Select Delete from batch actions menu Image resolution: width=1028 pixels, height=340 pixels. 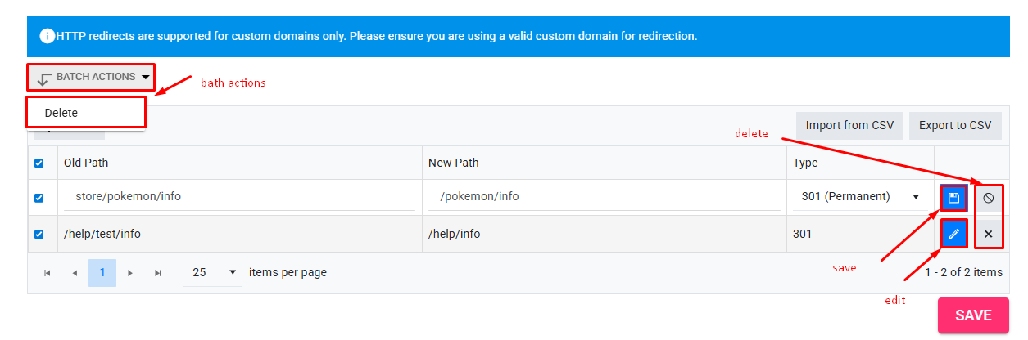point(86,113)
